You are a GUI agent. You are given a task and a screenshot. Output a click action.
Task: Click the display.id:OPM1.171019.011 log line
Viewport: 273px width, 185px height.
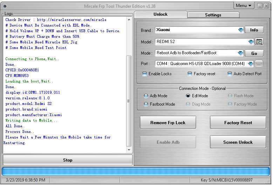(x=33, y=92)
